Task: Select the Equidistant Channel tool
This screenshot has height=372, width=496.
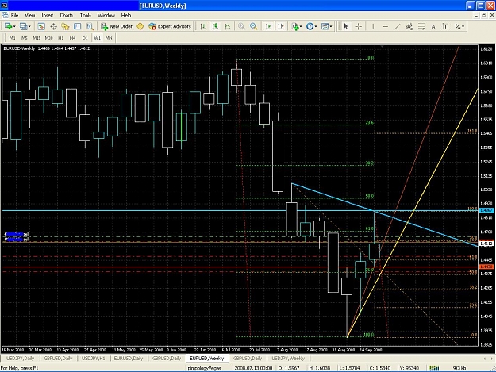Action: click(409, 26)
